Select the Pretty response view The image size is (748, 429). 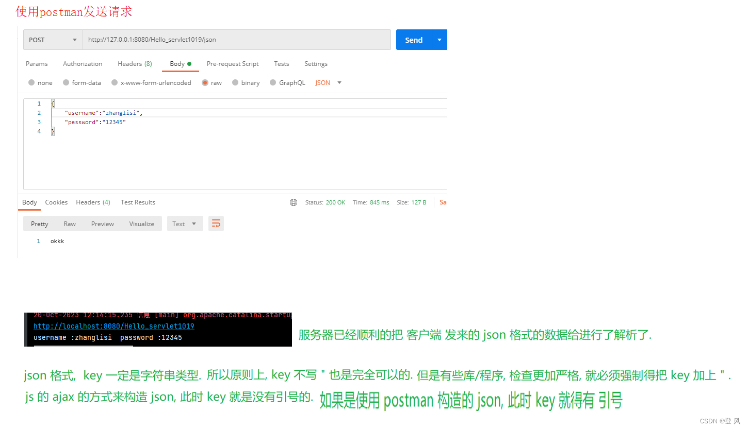click(x=40, y=224)
